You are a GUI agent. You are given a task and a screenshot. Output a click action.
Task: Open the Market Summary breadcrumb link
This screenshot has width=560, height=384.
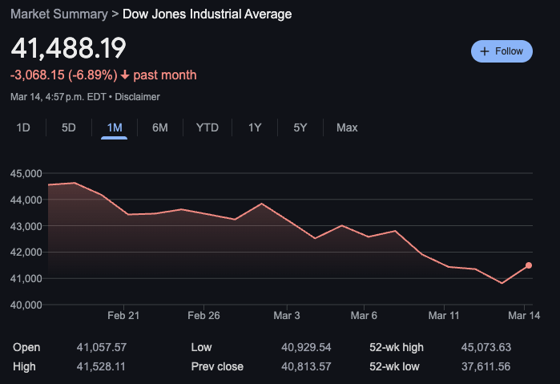tap(59, 14)
